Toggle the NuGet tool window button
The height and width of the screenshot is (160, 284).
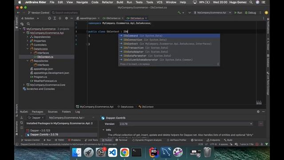tap(107, 140)
